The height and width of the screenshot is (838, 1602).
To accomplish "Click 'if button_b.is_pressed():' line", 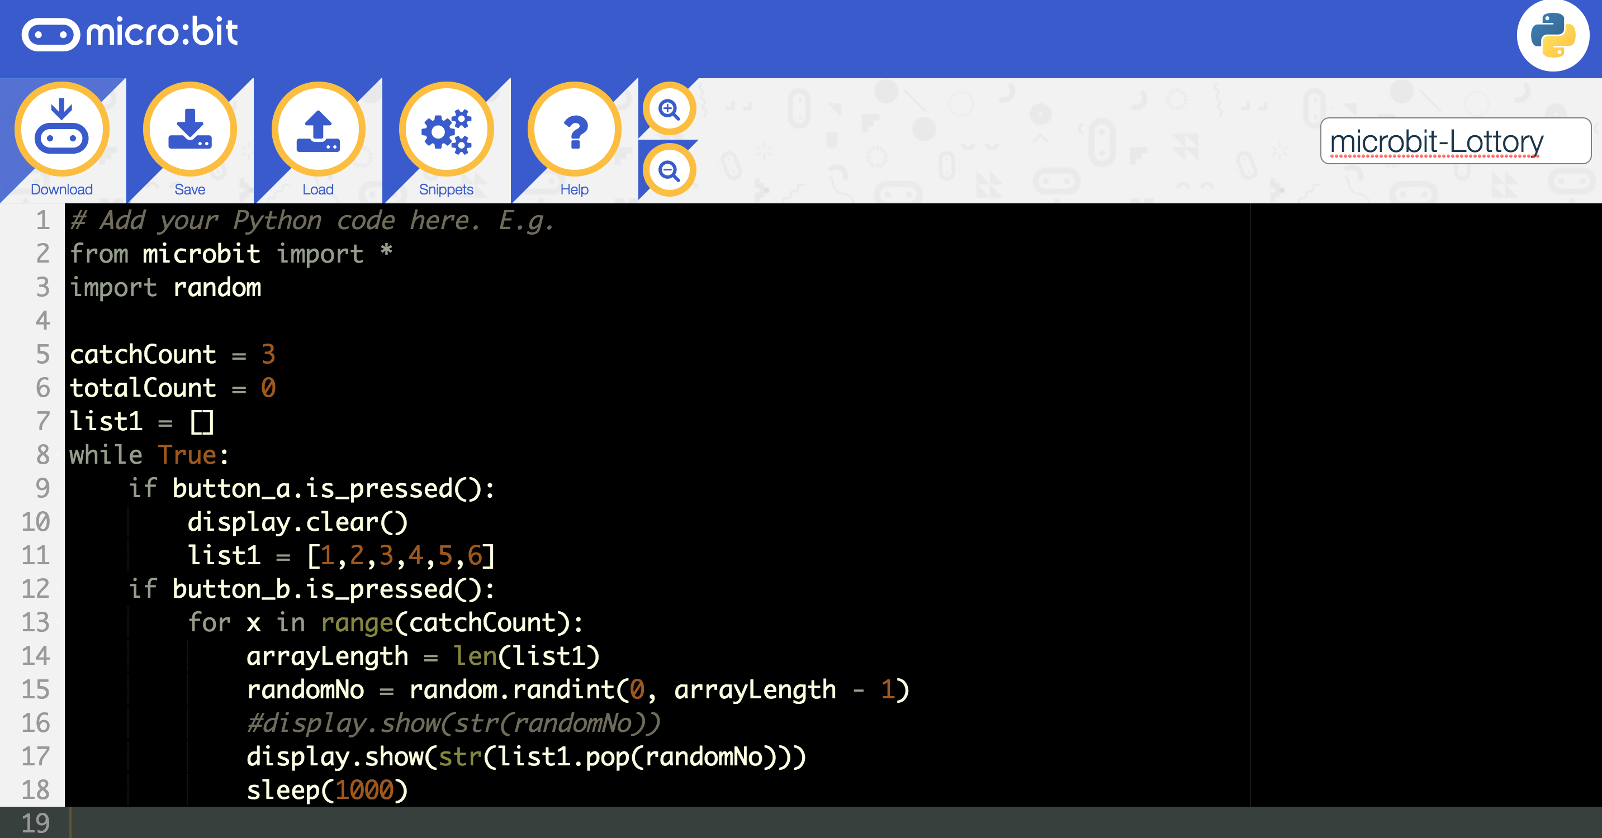I will pos(311,589).
